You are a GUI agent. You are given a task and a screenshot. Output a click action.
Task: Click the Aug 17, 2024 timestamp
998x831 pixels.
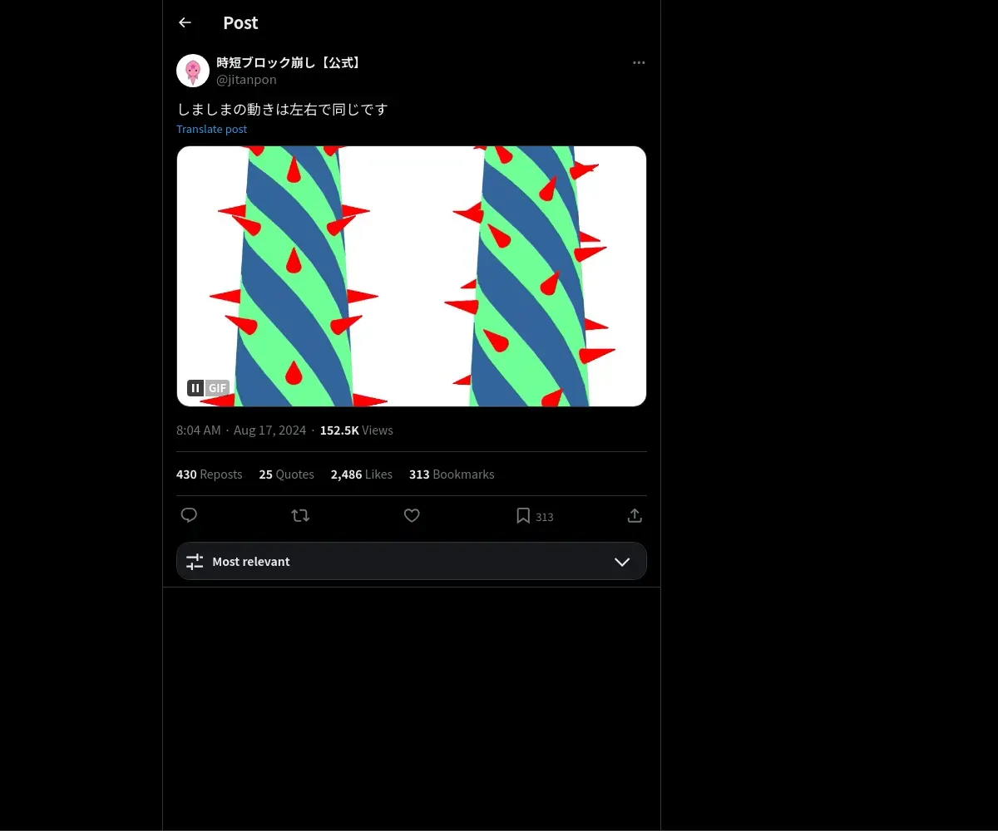click(x=270, y=430)
